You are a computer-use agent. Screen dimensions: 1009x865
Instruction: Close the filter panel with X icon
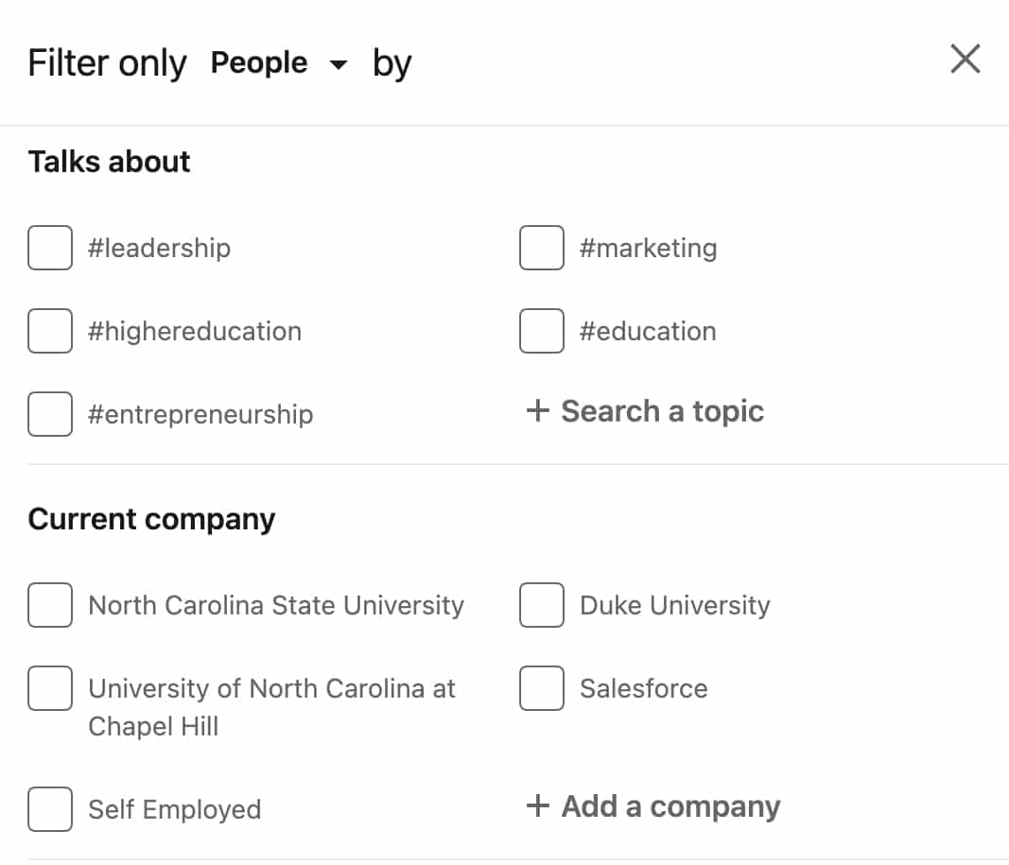point(965,60)
